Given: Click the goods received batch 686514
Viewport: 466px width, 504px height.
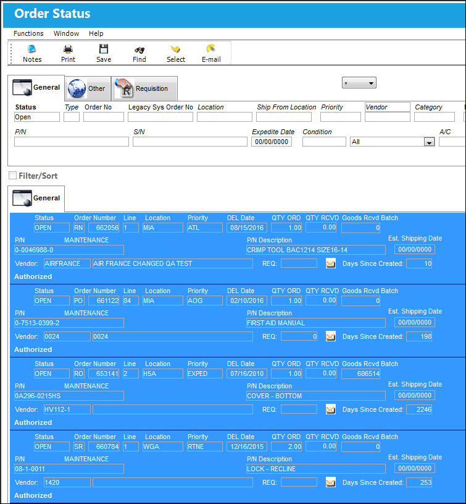Looking at the screenshot, I should [361, 374].
